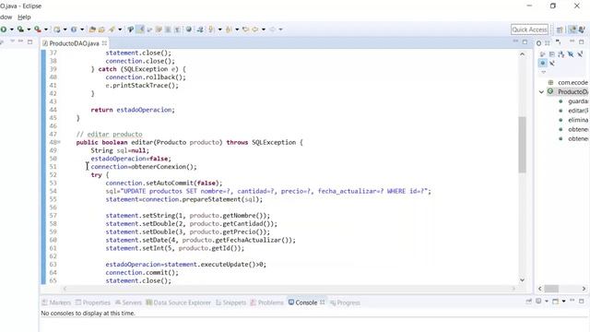
Task: Open the New Java Class dropdown arrow
Action: click(82, 30)
